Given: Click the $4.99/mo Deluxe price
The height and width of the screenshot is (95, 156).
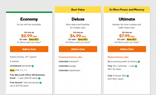Looking at the screenshot, I should [78, 36].
